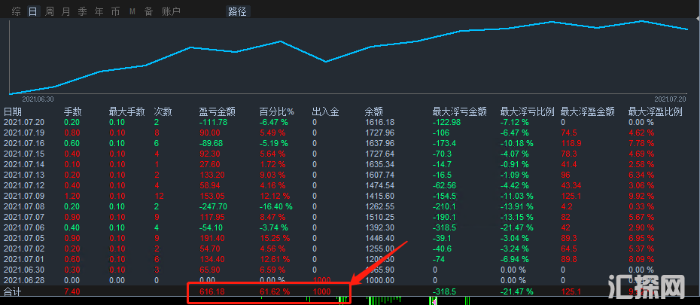Click the 191.40 profit/loss value
Screen dimensions: 700x305
point(212,238)
